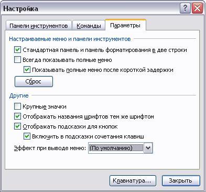Screen dimensions: 206x192
Task: Click the Эффект при выводе меню label
Action: (x=50, y=148)
